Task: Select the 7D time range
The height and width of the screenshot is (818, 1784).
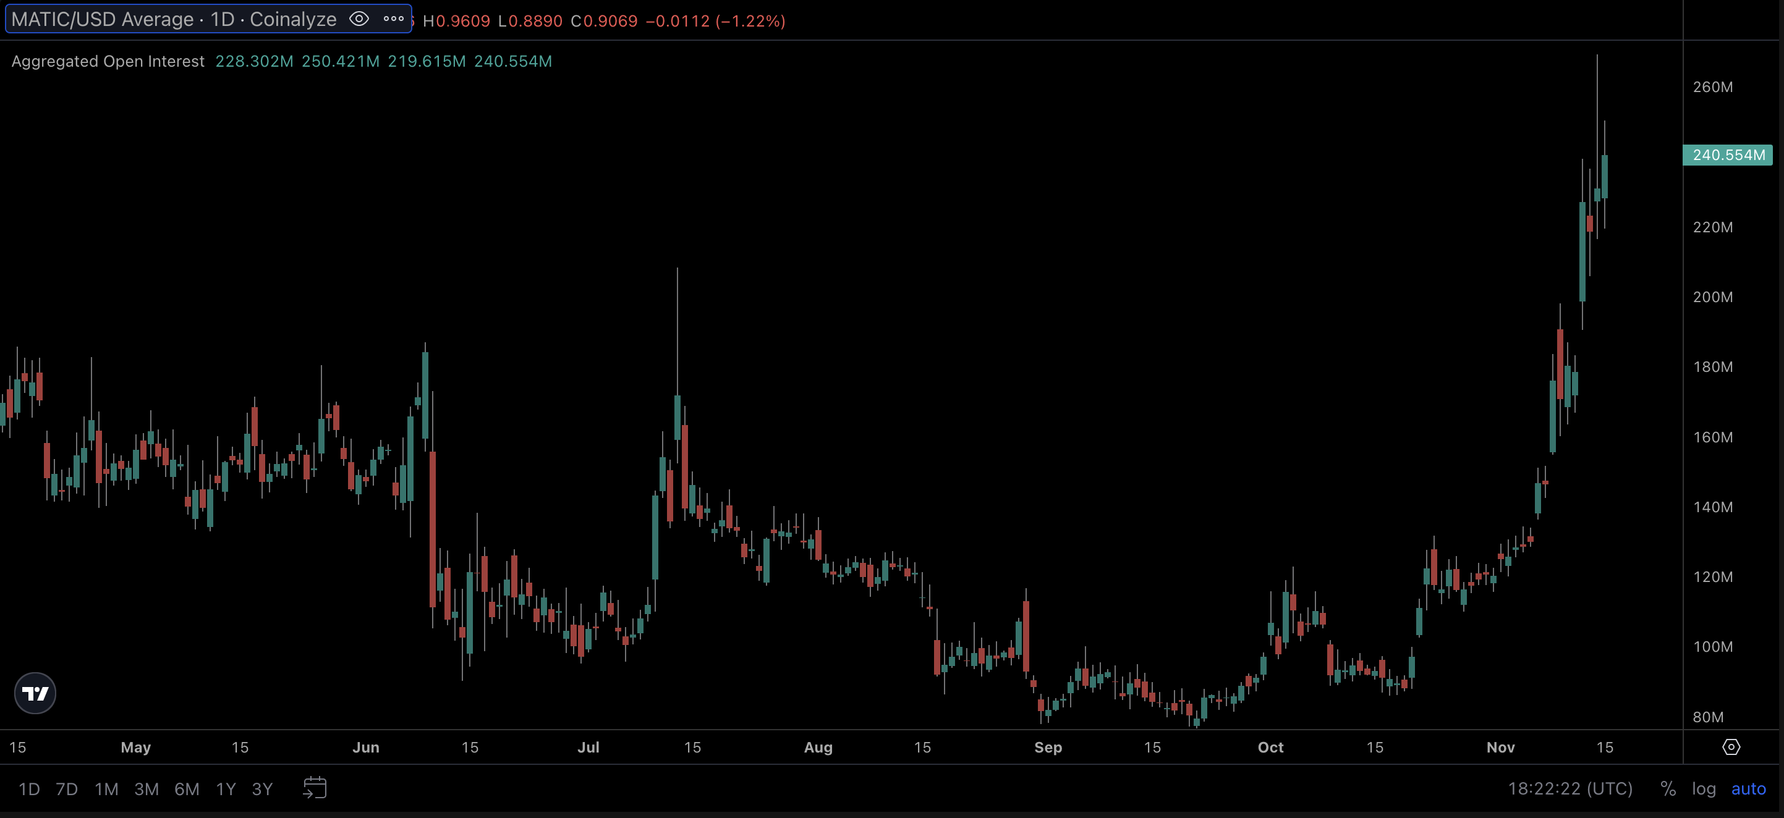Action: tap(67, 788)
